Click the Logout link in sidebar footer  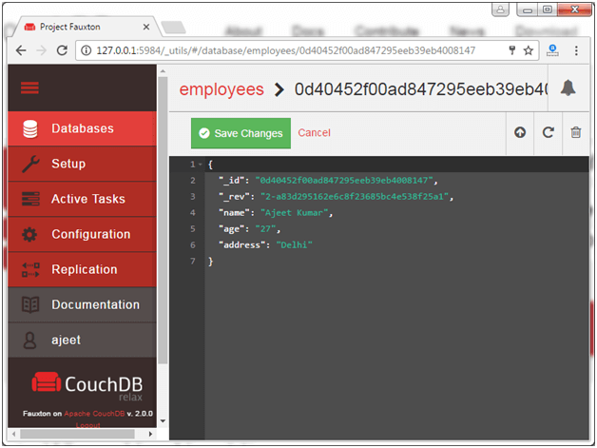coord(87,425)
